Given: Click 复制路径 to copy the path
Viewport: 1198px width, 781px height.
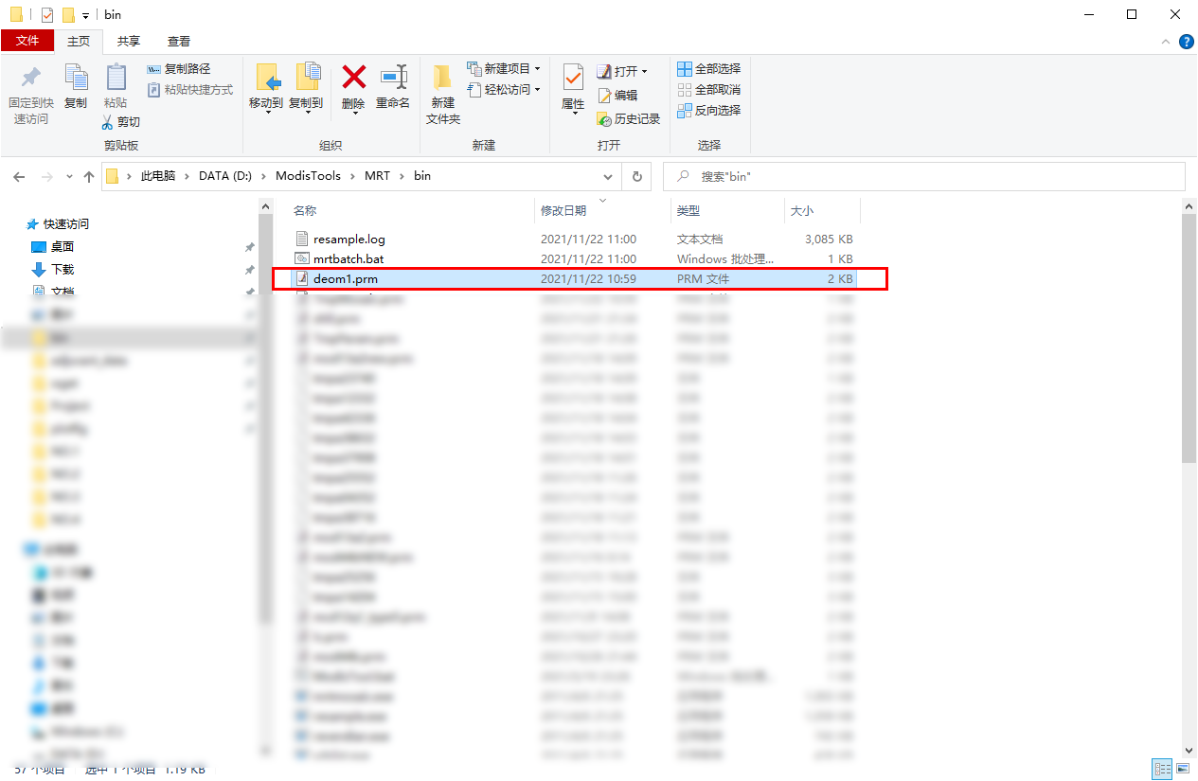Looking at the screenshot, I should (x=181, y=68).
